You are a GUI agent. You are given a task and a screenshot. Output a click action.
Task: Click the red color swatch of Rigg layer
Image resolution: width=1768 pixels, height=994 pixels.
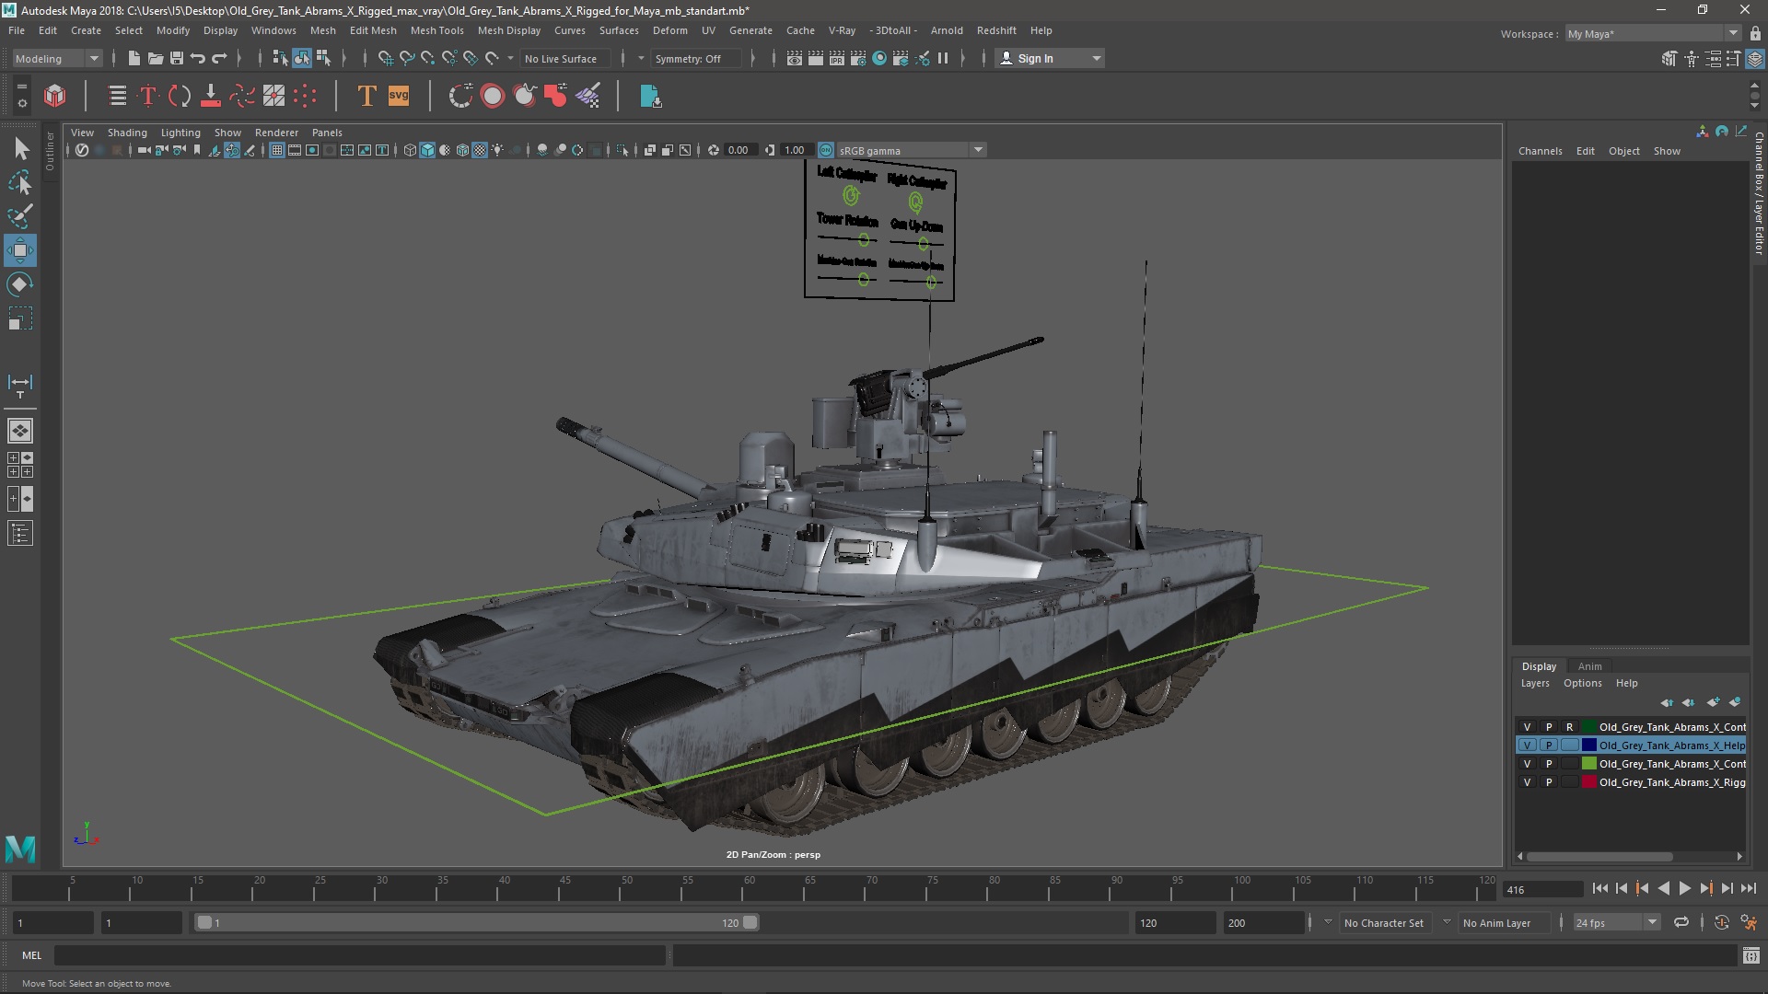[x=1588, y=782]
